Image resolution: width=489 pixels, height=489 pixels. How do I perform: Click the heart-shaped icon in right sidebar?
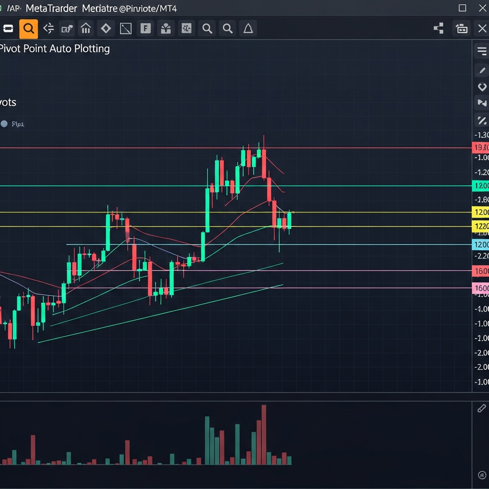pyautogui.click(x=481, y=87)
